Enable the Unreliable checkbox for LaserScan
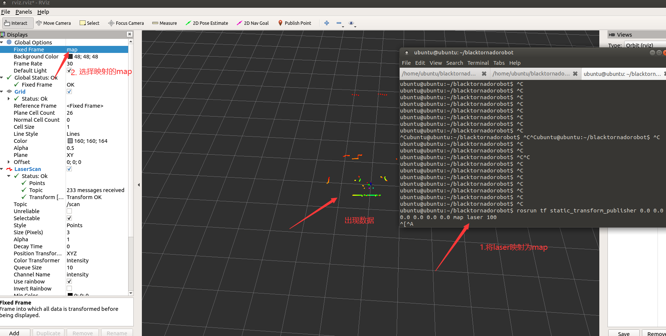 [x=69, y=211]
